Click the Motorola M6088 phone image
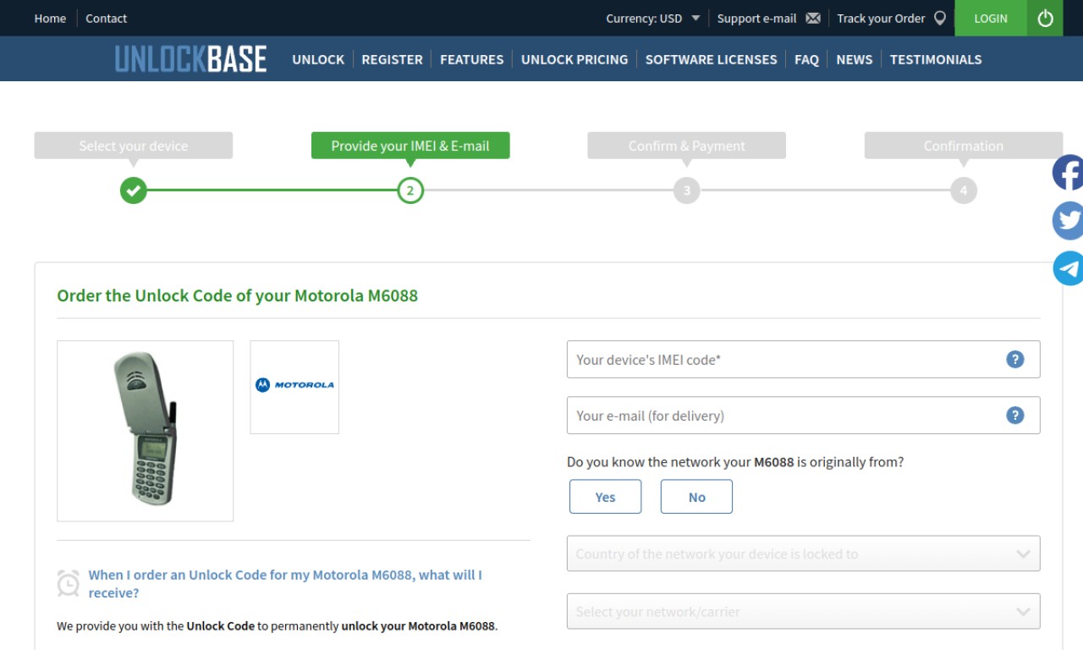Image resolution: width=1083 pixels, height=650 pixels. tap(146, 431)
